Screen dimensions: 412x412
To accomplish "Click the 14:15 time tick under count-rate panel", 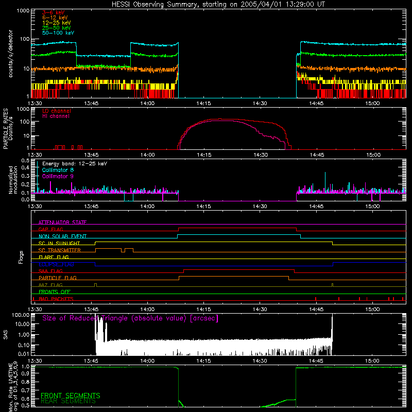I will (203, 104).
